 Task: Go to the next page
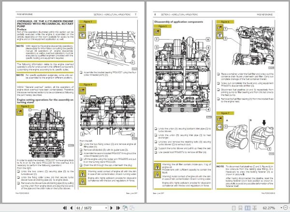click(x=111, y=208)
